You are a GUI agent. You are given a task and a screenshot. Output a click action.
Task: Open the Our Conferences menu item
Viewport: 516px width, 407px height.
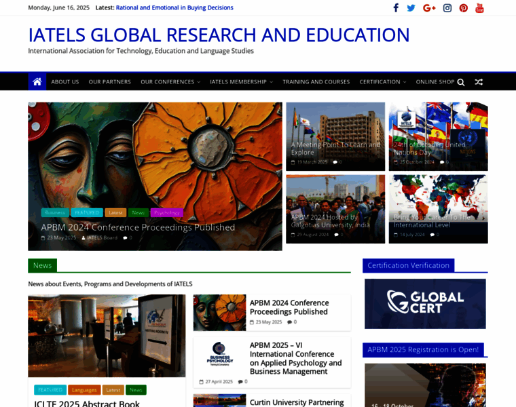coord(168,82)
